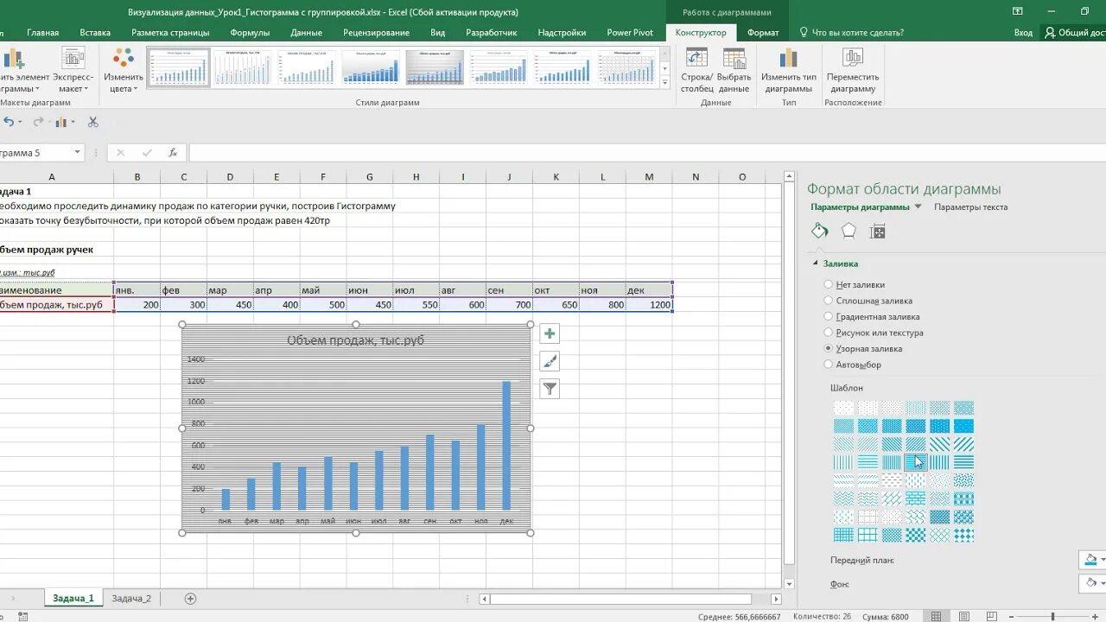
Task: Select the first chart style thumbnail
Action: point(179,67)
